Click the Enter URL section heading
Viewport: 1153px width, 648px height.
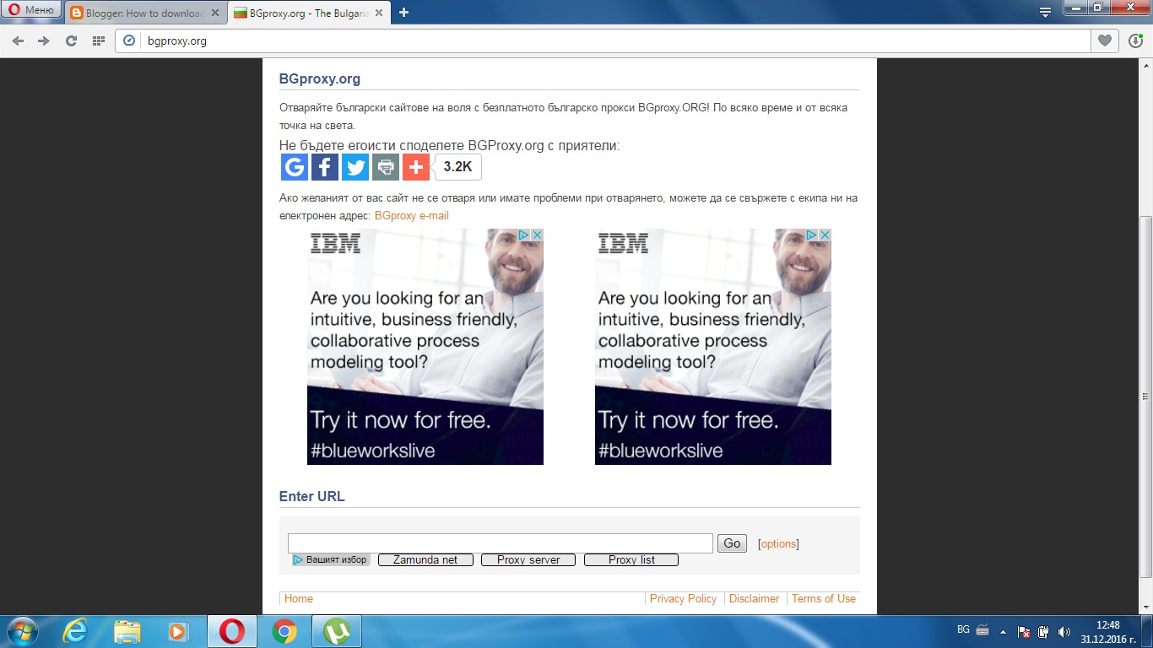[x=312, y=497]
